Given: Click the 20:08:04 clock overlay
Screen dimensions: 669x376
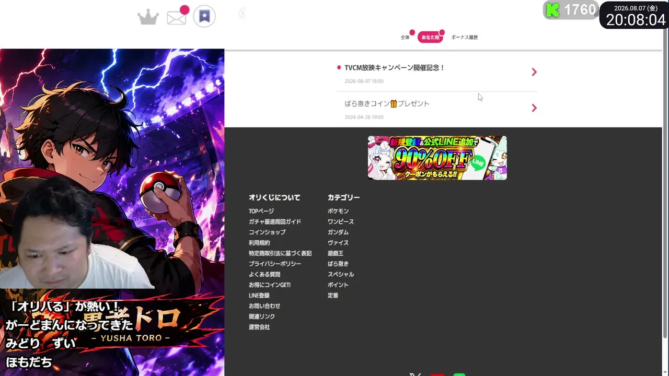Looking at the screenshot, I should pyautogui.click(x=636, y=20).
